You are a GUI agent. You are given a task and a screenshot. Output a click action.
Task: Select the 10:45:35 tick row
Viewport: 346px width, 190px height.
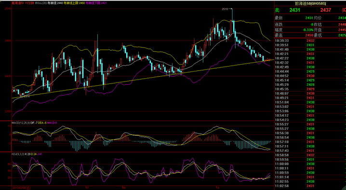tap(310, 89)
